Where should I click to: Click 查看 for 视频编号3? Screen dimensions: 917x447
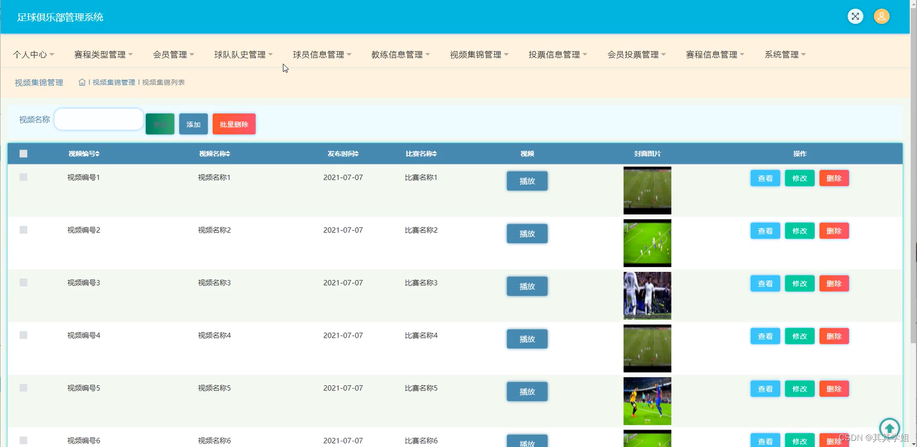765,284
